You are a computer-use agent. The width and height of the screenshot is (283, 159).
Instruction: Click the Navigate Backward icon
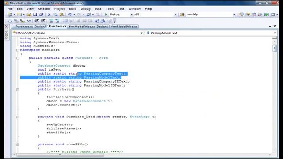click(x=88, y=15)
